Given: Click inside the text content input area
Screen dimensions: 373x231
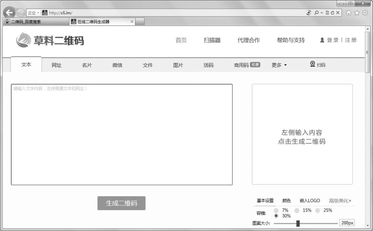Looking at the screenshot, I should pyautogui.click(x=122, y=135).
